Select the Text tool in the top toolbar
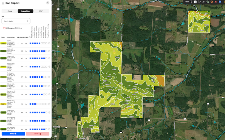The width and height of the screenshot is (225, 140). (191, 2)
